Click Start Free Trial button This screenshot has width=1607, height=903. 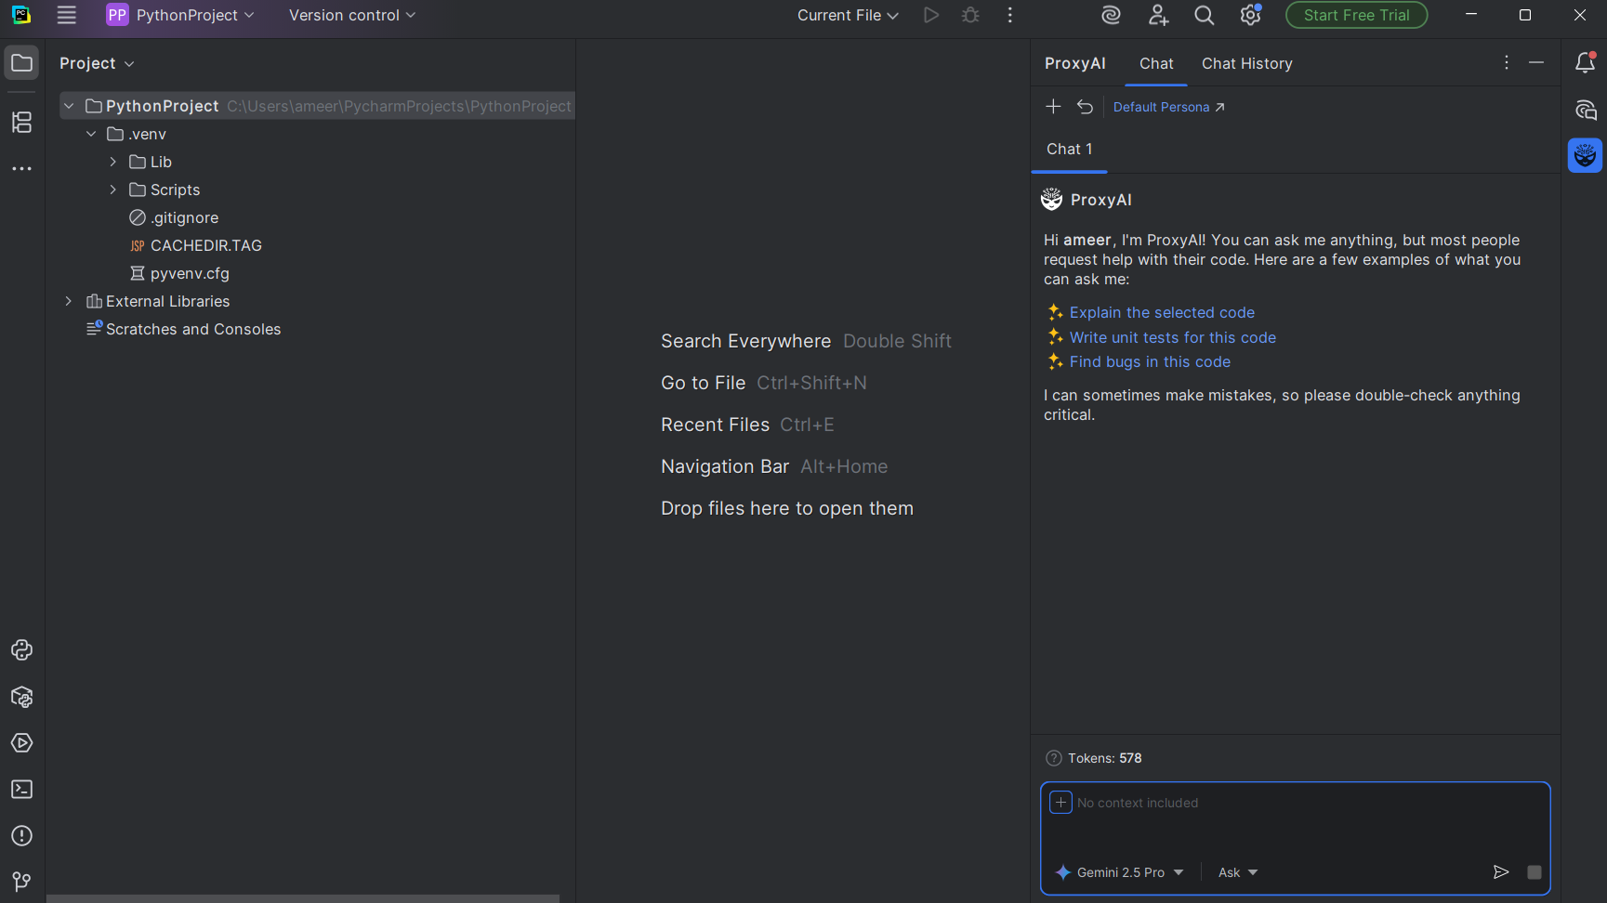pyautogui.click(x=1356, y=15)
